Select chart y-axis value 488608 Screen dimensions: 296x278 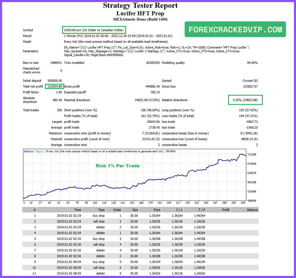click(x=252, y=201)
